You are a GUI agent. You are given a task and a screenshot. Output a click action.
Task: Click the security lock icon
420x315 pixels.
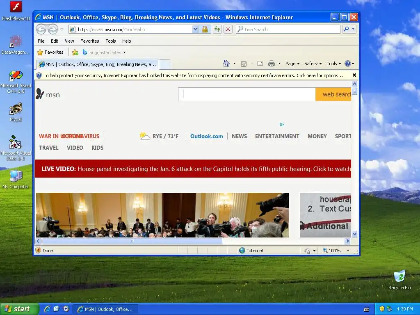tap(205, 29)
